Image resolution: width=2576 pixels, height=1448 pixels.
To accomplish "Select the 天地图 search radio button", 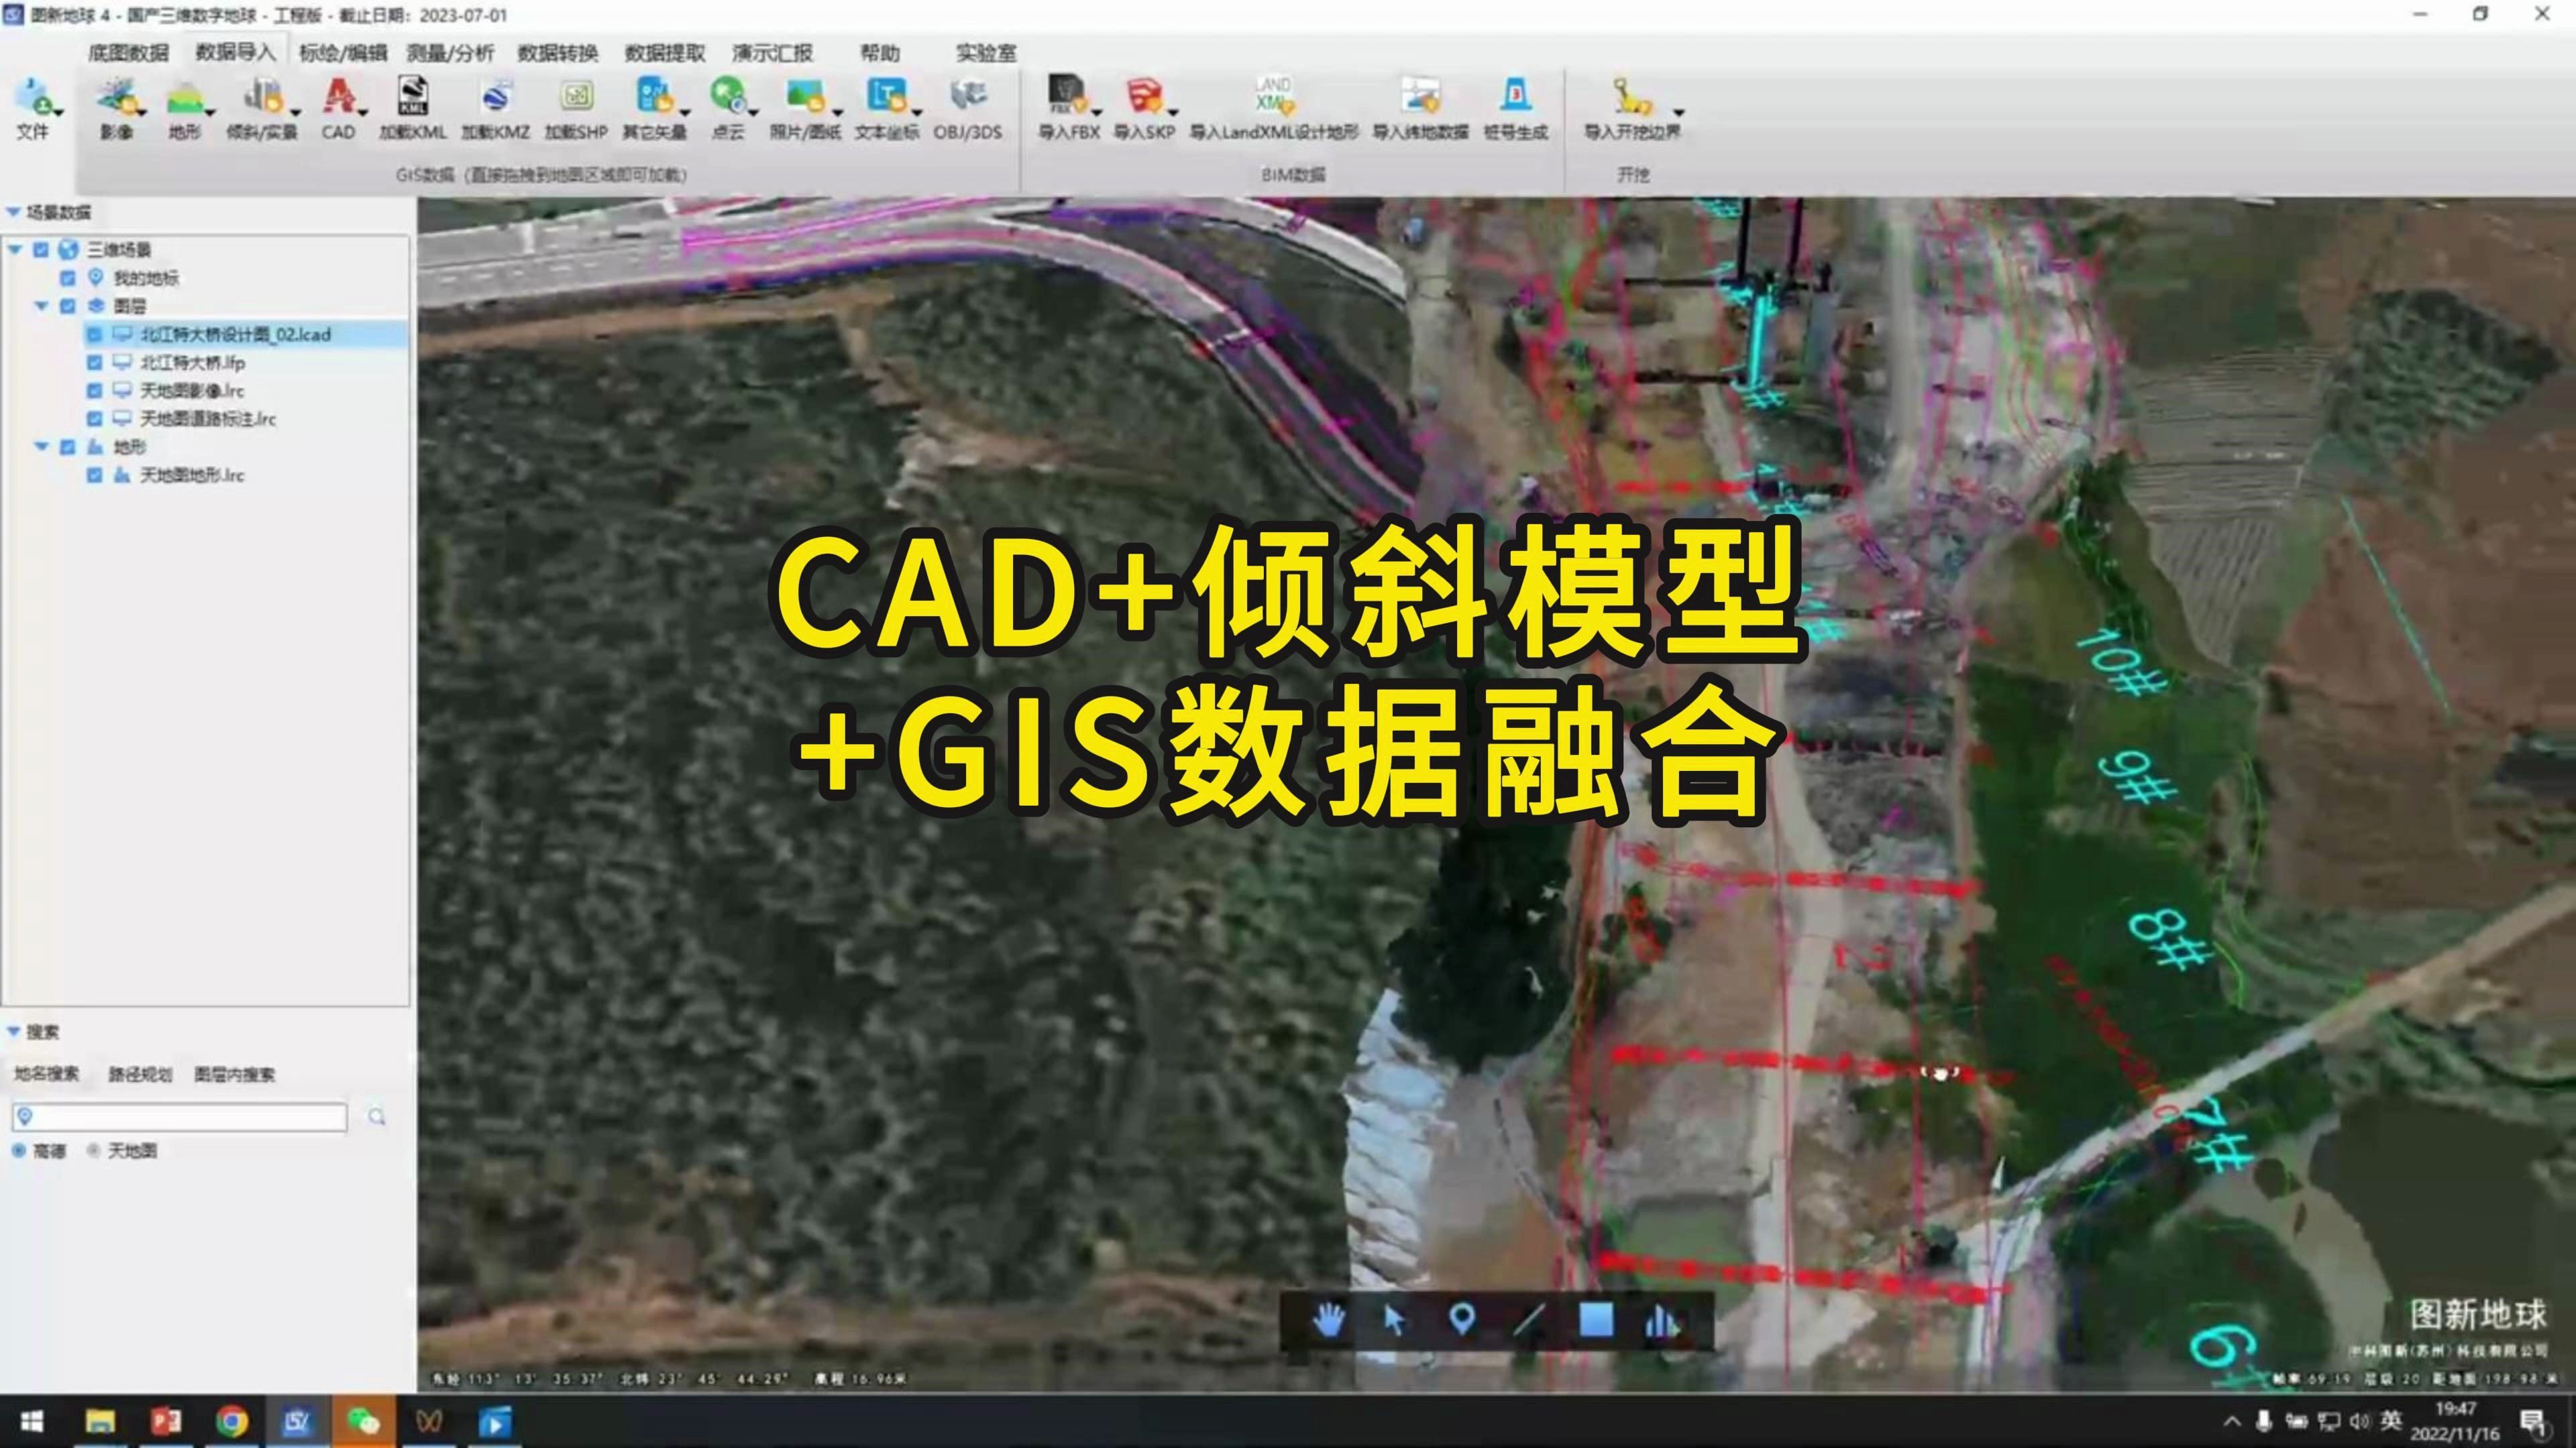I will pyautogui.click(x=94, y=1151).
